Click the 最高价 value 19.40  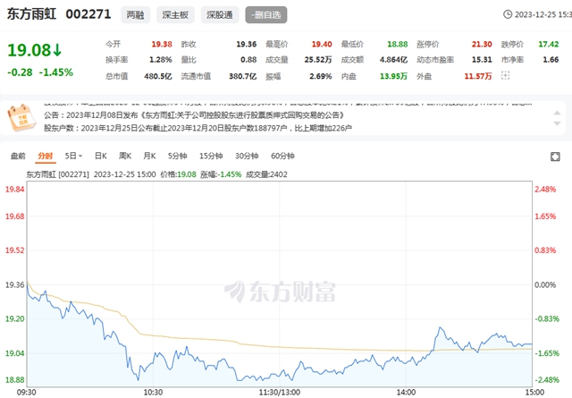tap(322, 44)
